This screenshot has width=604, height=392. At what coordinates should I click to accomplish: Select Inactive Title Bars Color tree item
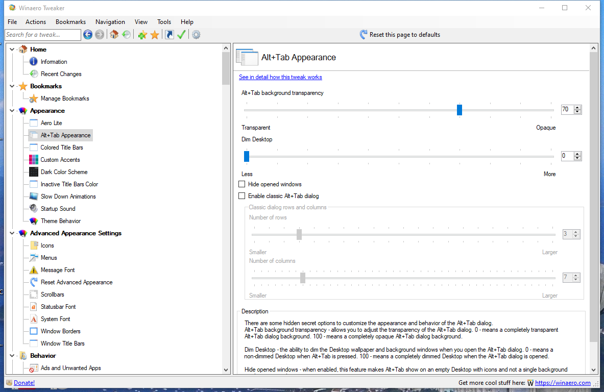[x=69, y=184]
